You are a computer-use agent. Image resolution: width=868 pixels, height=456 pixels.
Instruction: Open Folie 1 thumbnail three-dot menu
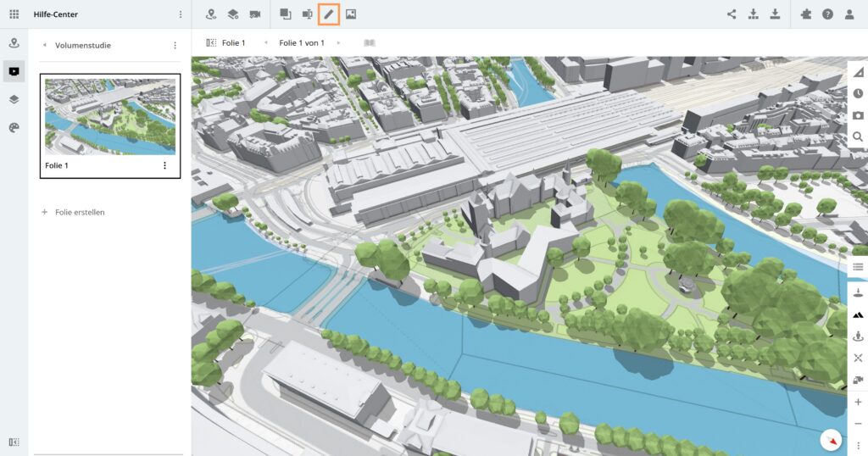(164, 166)
